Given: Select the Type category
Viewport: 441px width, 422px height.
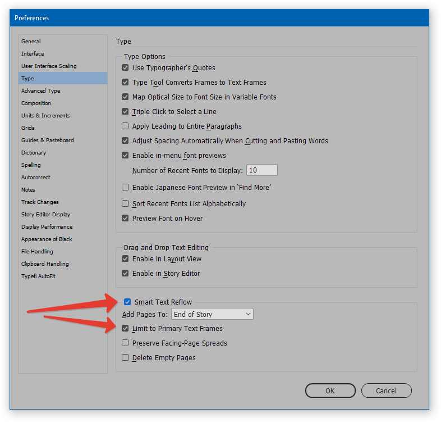Looking at the screenshot, I should click(62, 79).
